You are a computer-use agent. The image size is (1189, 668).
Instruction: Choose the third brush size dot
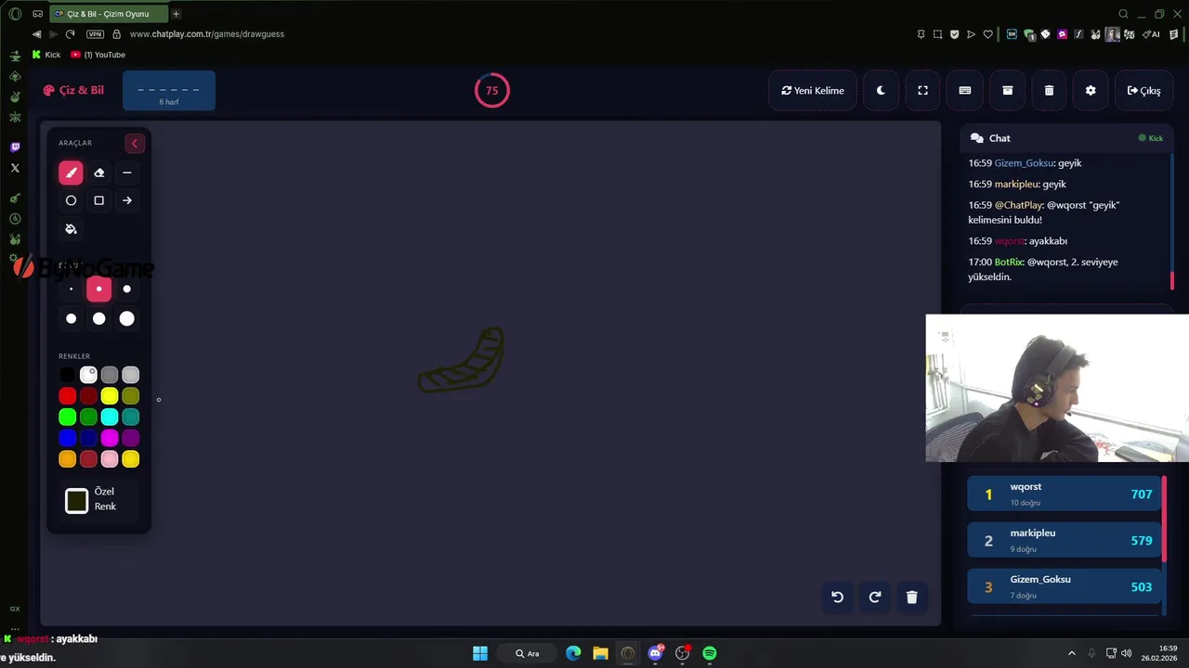tap(127, 289)
